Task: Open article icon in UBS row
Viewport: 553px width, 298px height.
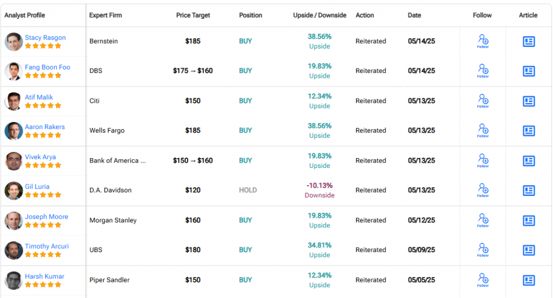Action: 529,250
